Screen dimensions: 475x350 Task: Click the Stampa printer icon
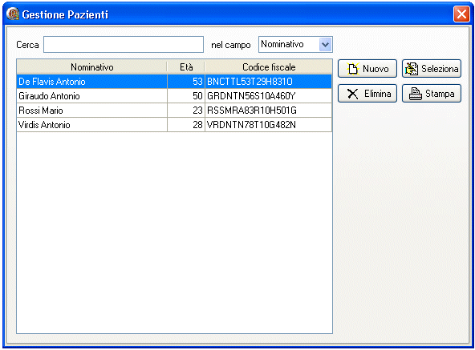click(x=416, y=94)
